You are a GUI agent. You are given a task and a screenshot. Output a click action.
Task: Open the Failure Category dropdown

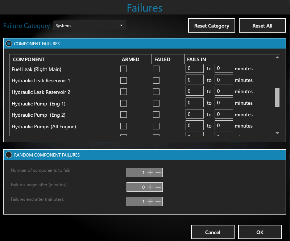pos(90,26)
